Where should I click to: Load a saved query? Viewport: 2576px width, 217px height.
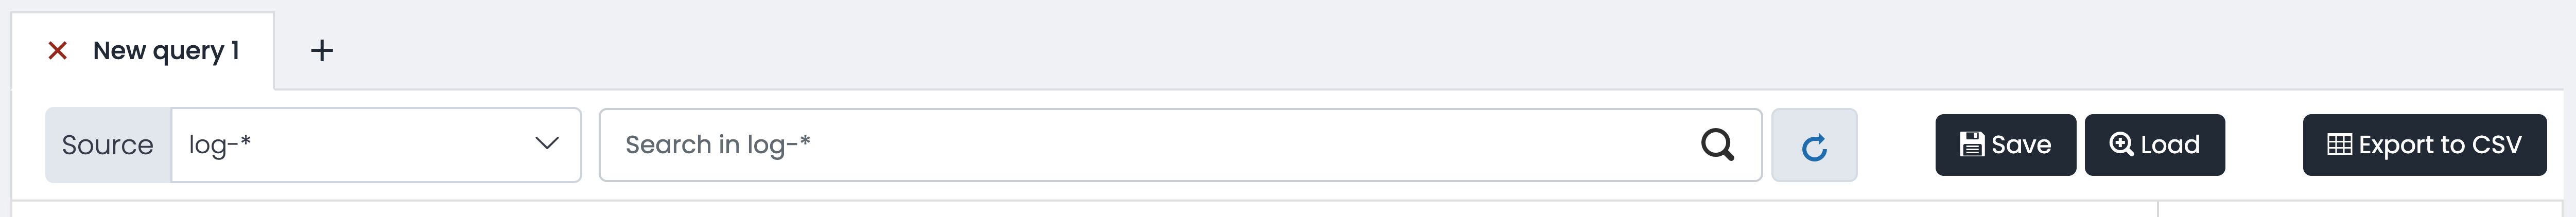[2154, 145]
